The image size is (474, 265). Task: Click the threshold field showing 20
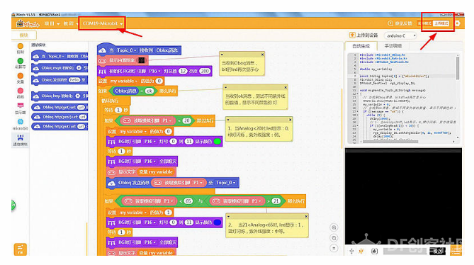coord(187,120)
